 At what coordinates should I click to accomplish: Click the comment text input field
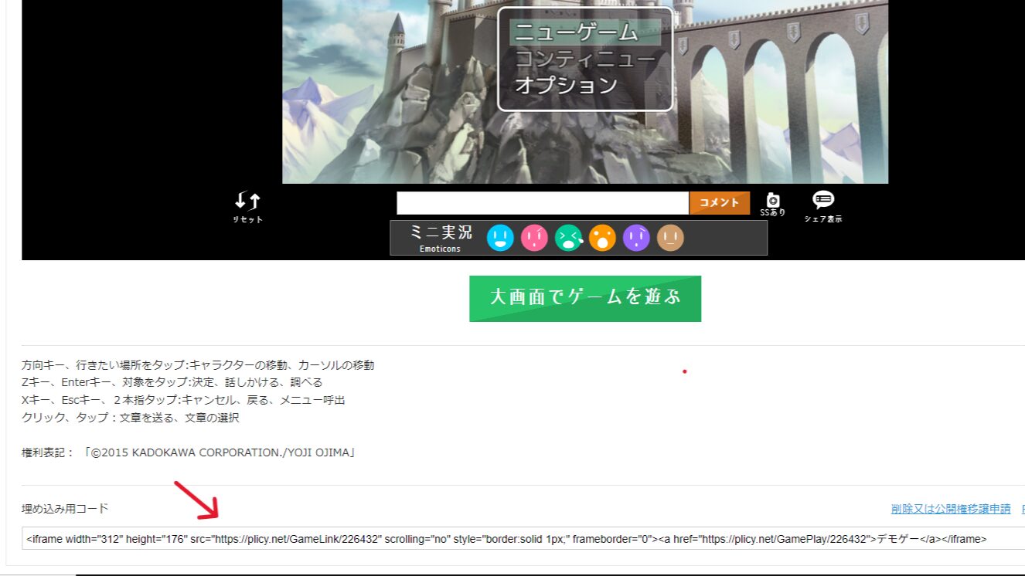(541, 202)
